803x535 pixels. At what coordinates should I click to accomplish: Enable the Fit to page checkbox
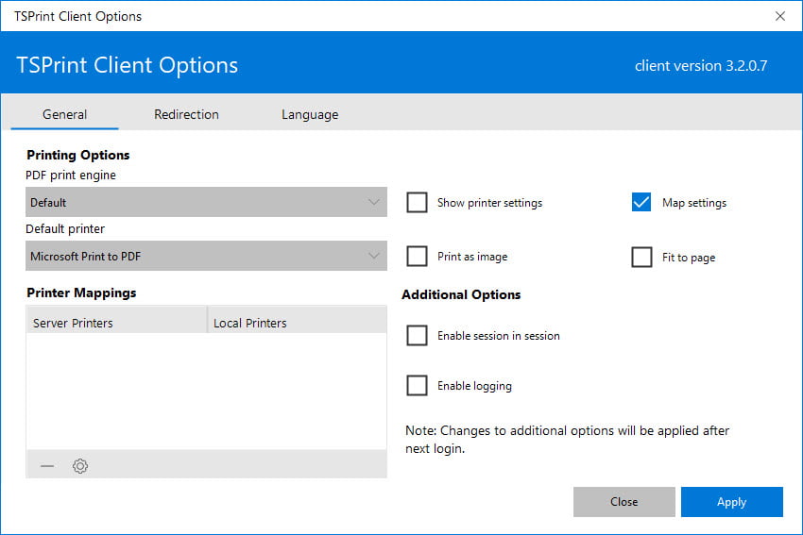tap(641, 258)
